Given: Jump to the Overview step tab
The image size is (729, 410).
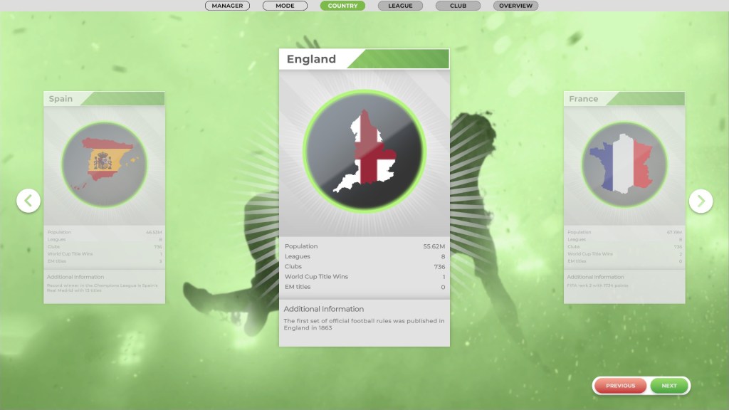Looking at the screenshot, I should 515,6.
